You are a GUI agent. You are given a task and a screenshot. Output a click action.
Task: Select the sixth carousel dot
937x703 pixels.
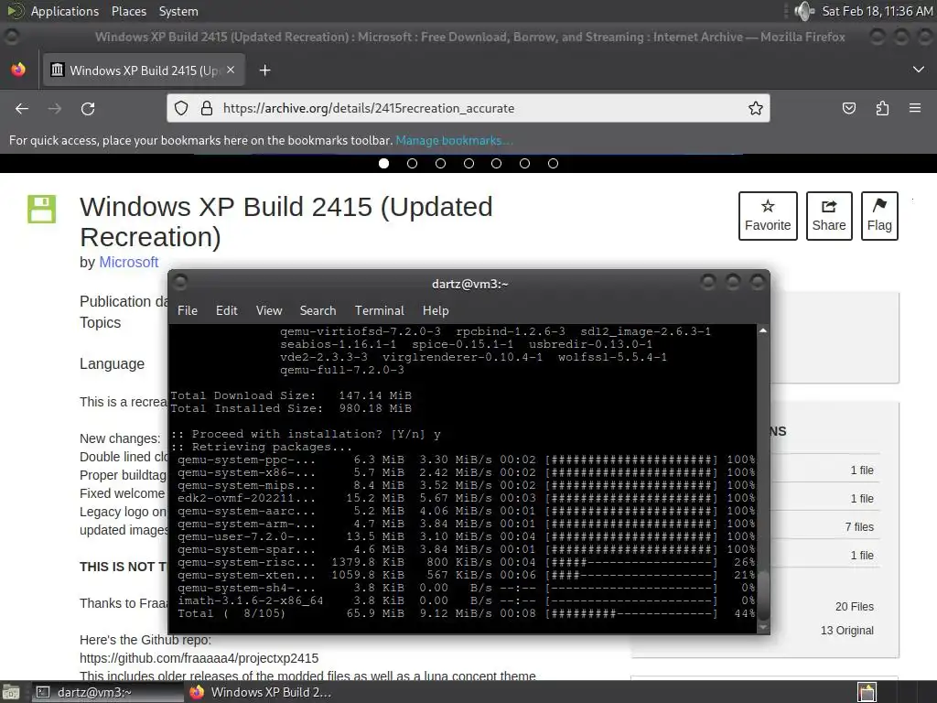524,163
